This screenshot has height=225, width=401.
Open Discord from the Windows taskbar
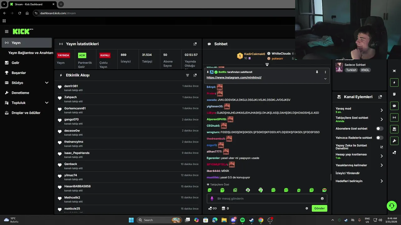click(x=233, y=220)
